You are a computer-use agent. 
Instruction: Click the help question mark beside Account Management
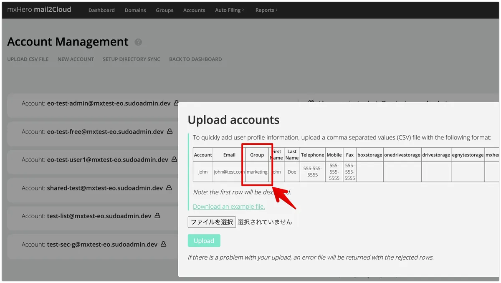[138, 42]
